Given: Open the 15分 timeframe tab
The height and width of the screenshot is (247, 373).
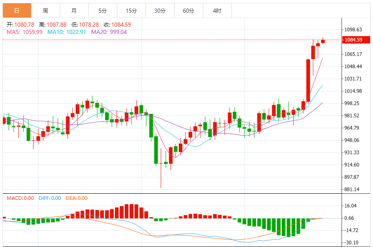Looking at the screenshot, I should (131, 11).
